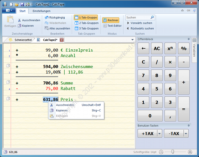The height and width of the screenshot is (157, 199).
Task: Click the magnifier search icon
Action: [x=152, y=17]
